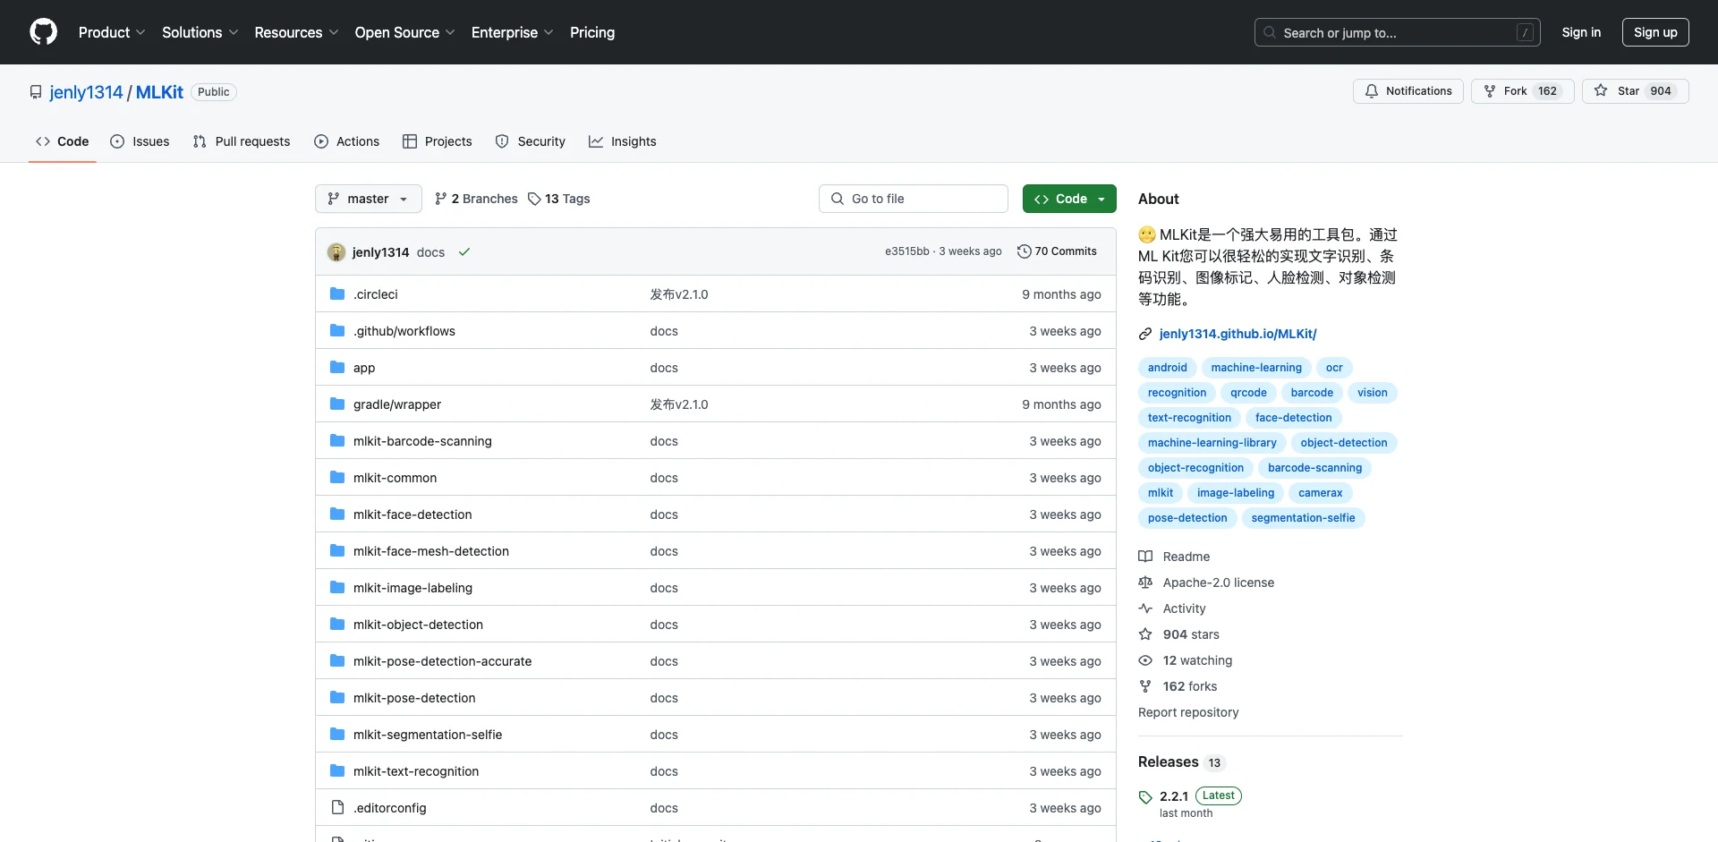This screenshot has width=1718, height=842.
Task: Expand the Solutions menu
Action: 200,32
